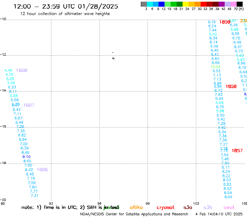
Task: Click the wave height value '8.83'
Action: 227,184
